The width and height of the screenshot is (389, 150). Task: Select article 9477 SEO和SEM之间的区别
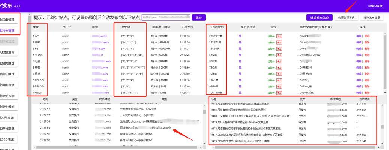point(247,135)
